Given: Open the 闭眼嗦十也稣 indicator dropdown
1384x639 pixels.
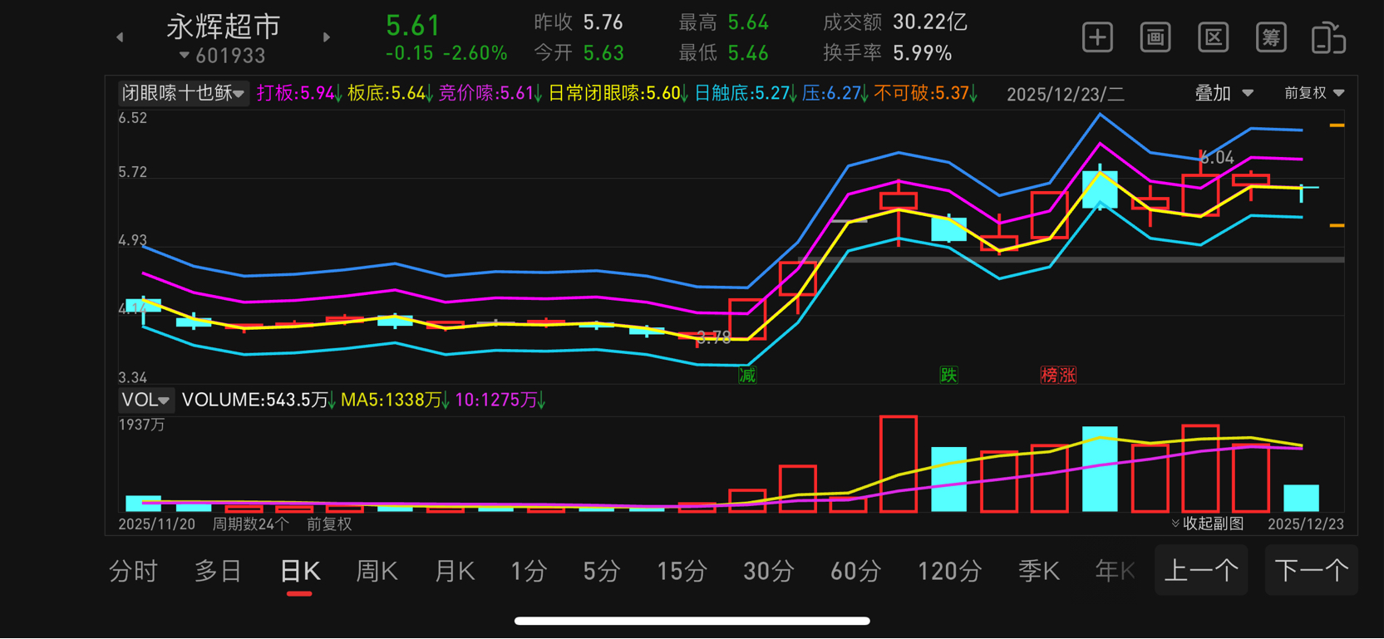Looking at the screenshot, I should [x=183, y=93].
